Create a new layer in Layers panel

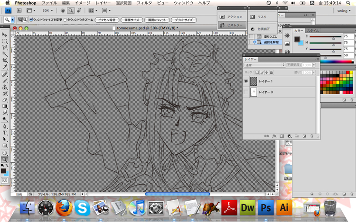click(304, 136)
